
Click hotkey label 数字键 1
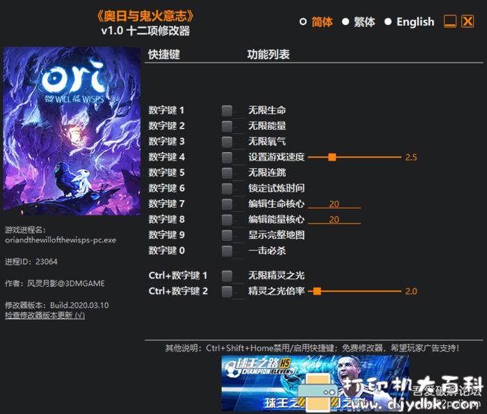coord(166,110)
